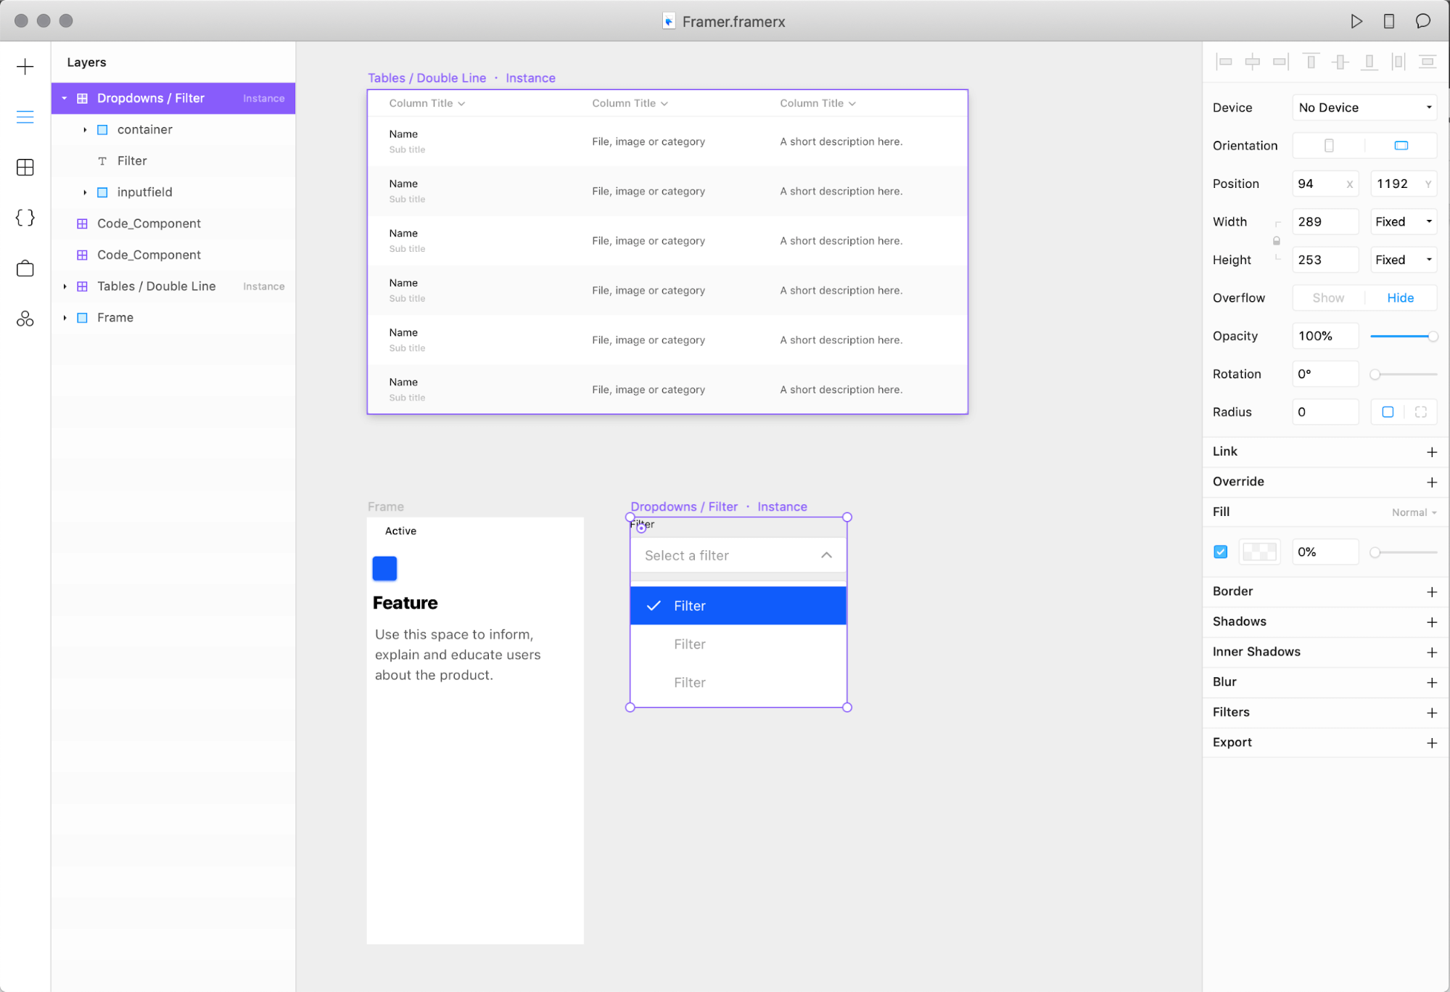Image resolution: width=1450 pixels, height=992 pixels.
Task: Open the Device dropdown showing No Device
Action: [1364, 107]
